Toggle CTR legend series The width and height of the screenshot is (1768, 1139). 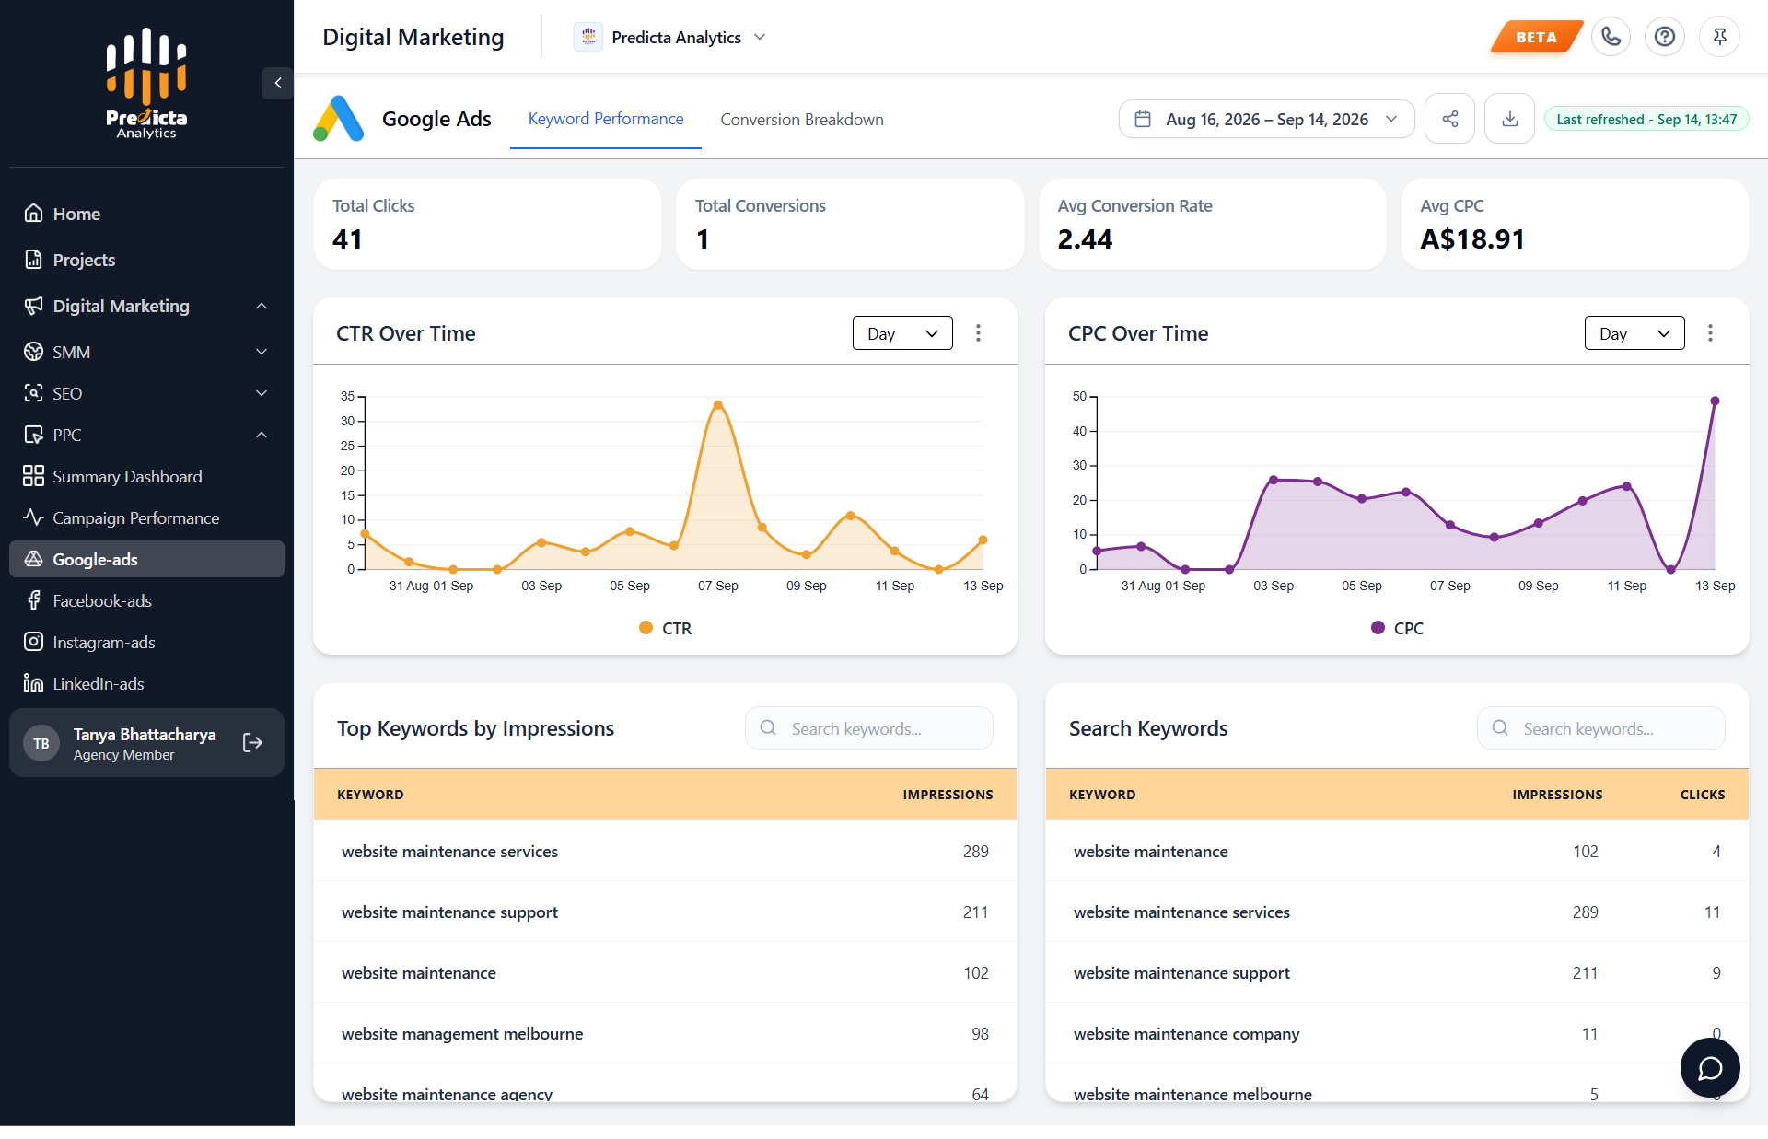tap(665, 628)
